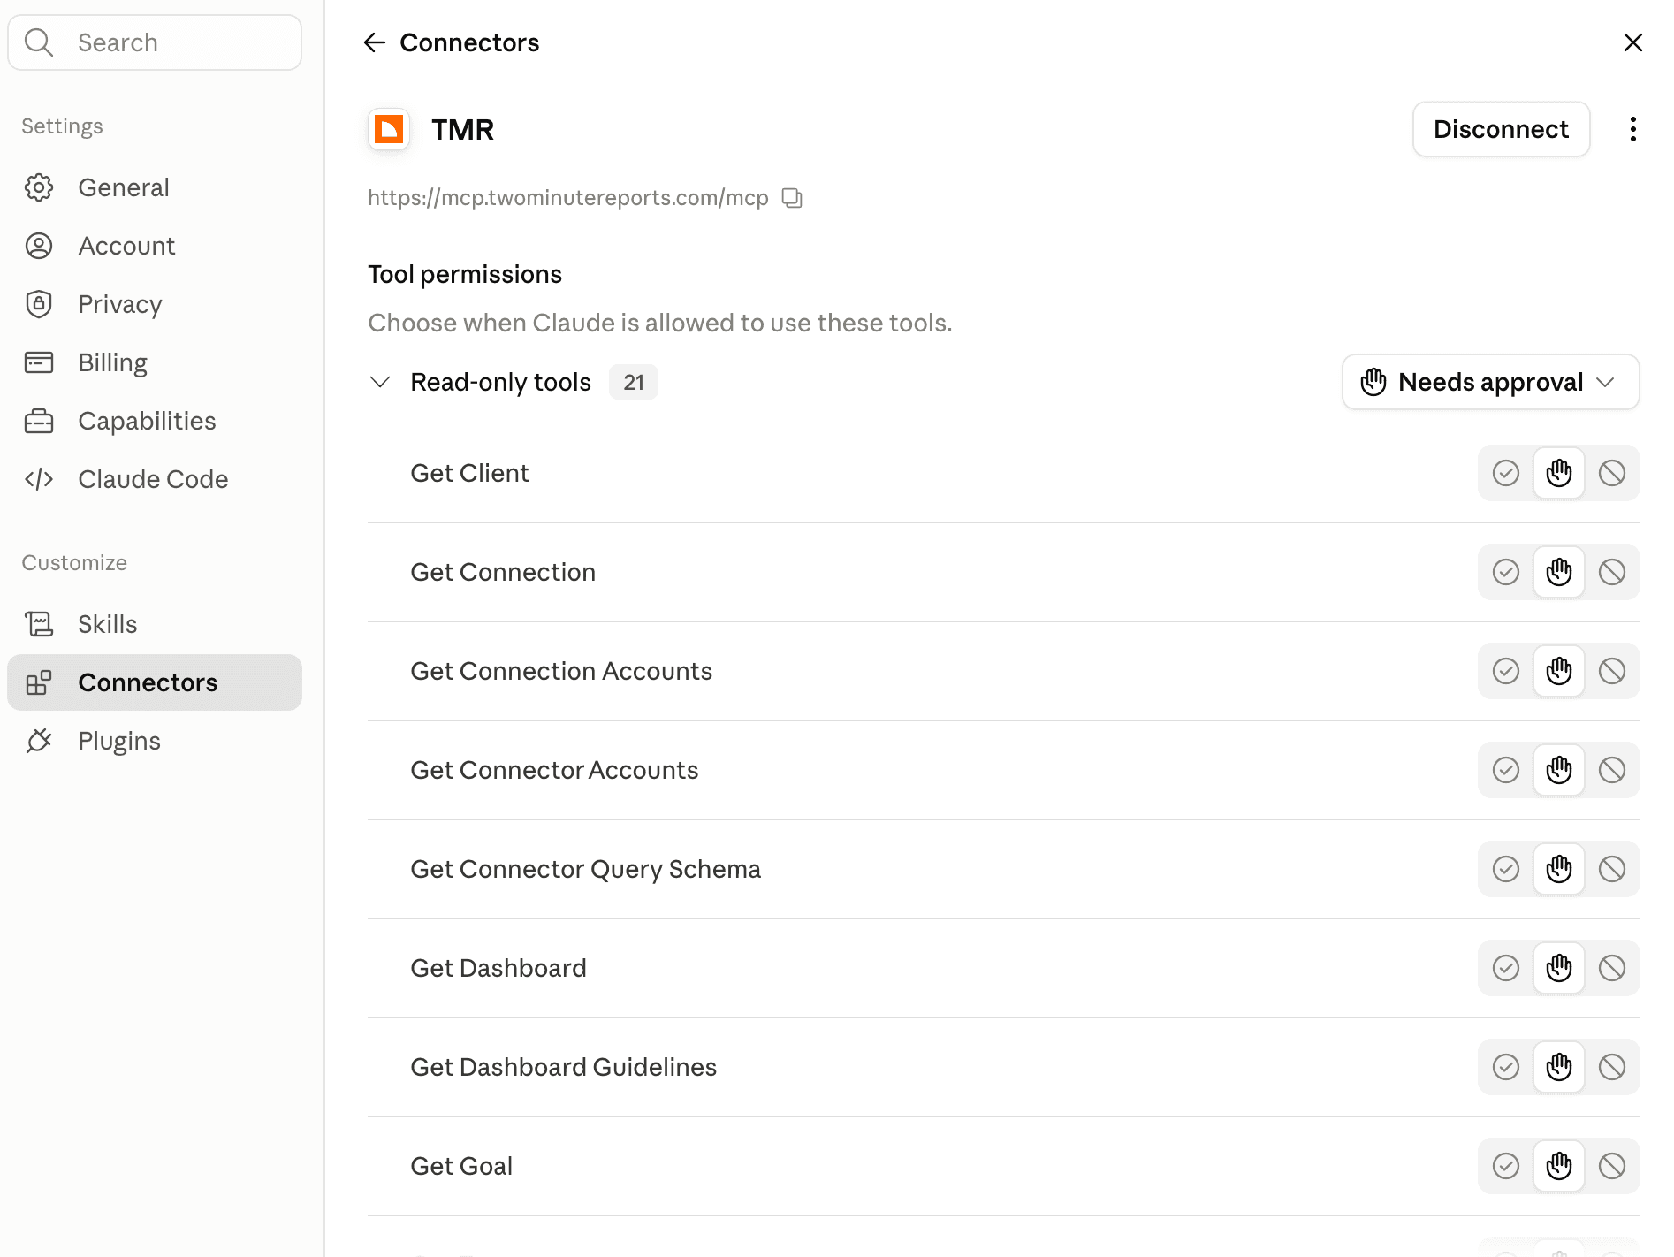Screen dimensions: 1674x1257
Task: Allow Get Connection Accounts always
Action: click(x=1505, y=671)
